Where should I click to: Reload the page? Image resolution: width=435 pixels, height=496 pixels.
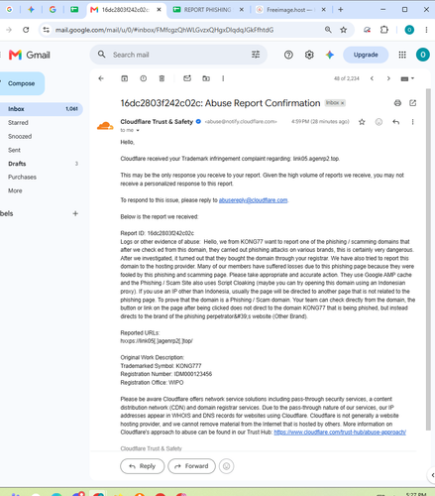[26, 30]
